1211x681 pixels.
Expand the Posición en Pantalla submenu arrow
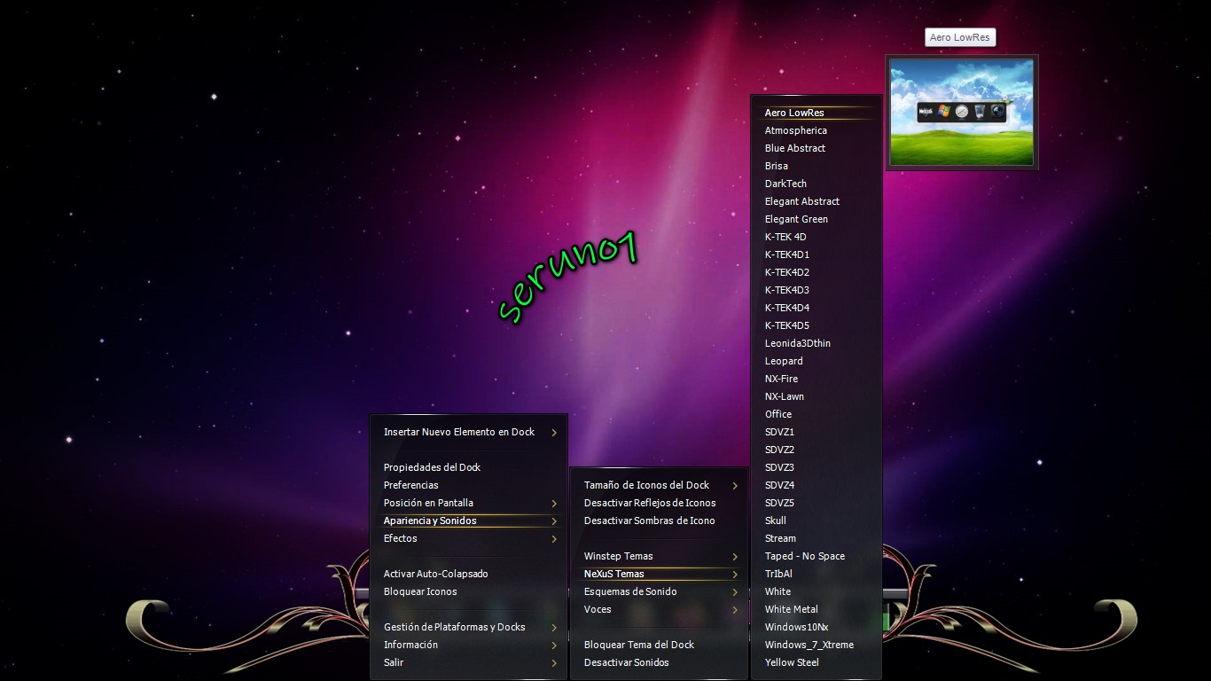554,504
